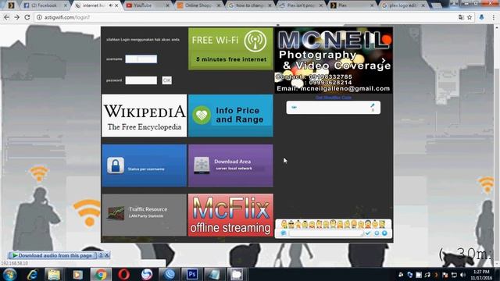Select the sunglasses smiley emoticon
Screen dimensions: 500x281
[x=291, y=225]
